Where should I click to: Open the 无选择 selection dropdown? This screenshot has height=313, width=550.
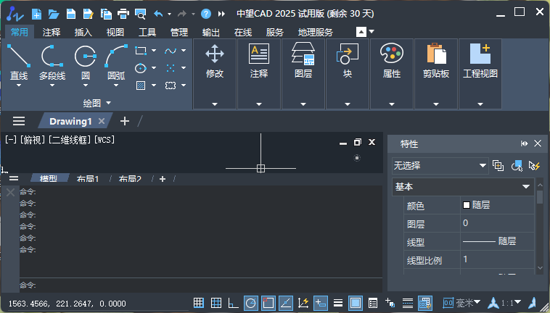click(x=440, y=166)
